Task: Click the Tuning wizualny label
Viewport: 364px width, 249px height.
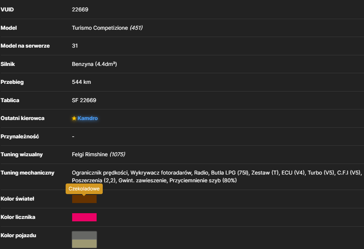Action: click(22, 155)
